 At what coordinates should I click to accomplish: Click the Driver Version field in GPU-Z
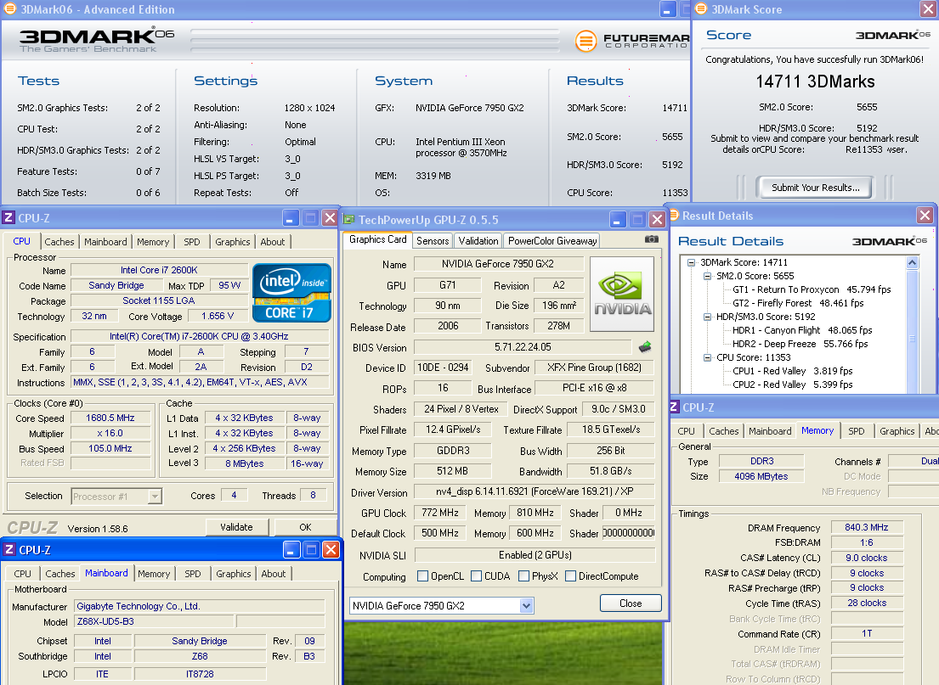pyautogui.click(x=535, y=491)
